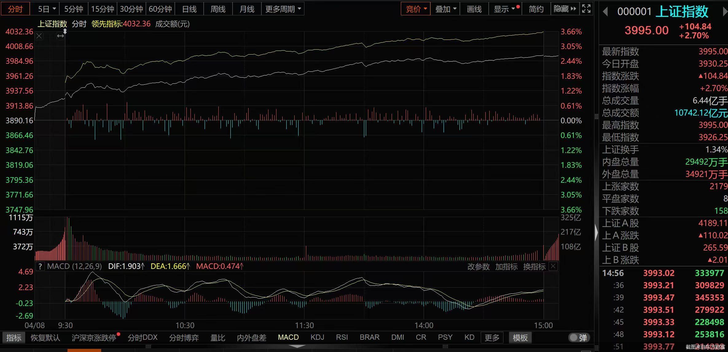Click the 改参数 parameters link

click(478, 267)
